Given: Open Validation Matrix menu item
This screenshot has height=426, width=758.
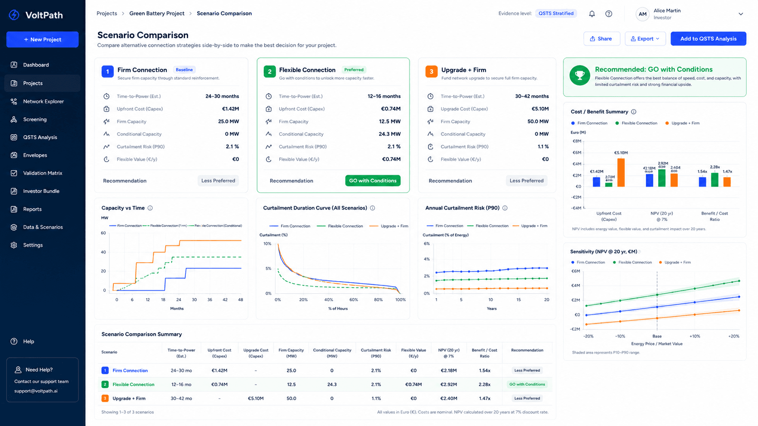Looking at the screenshot, I should pos(43,173).
